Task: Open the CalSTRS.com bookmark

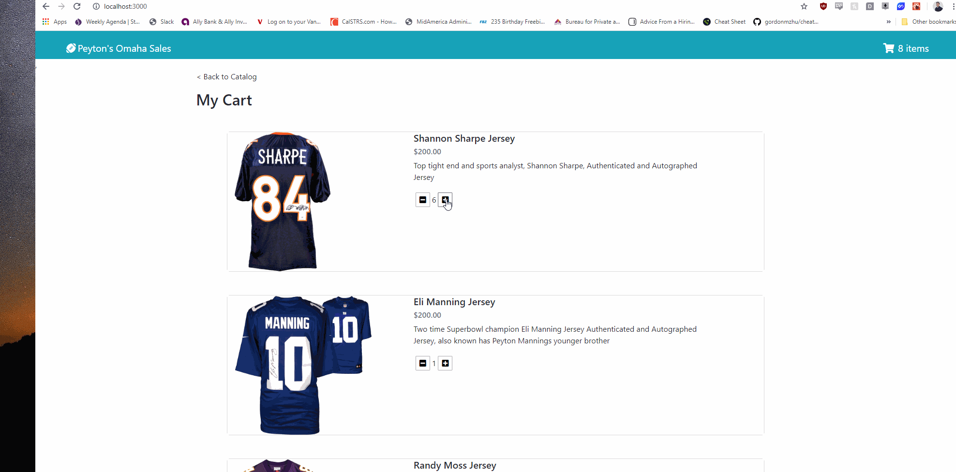Action: [x=363, y=22]
